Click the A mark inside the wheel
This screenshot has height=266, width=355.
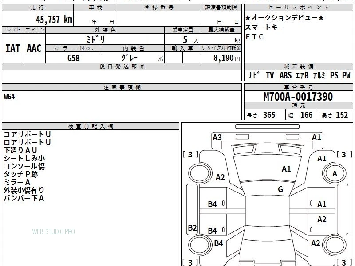tap(335, 174)
